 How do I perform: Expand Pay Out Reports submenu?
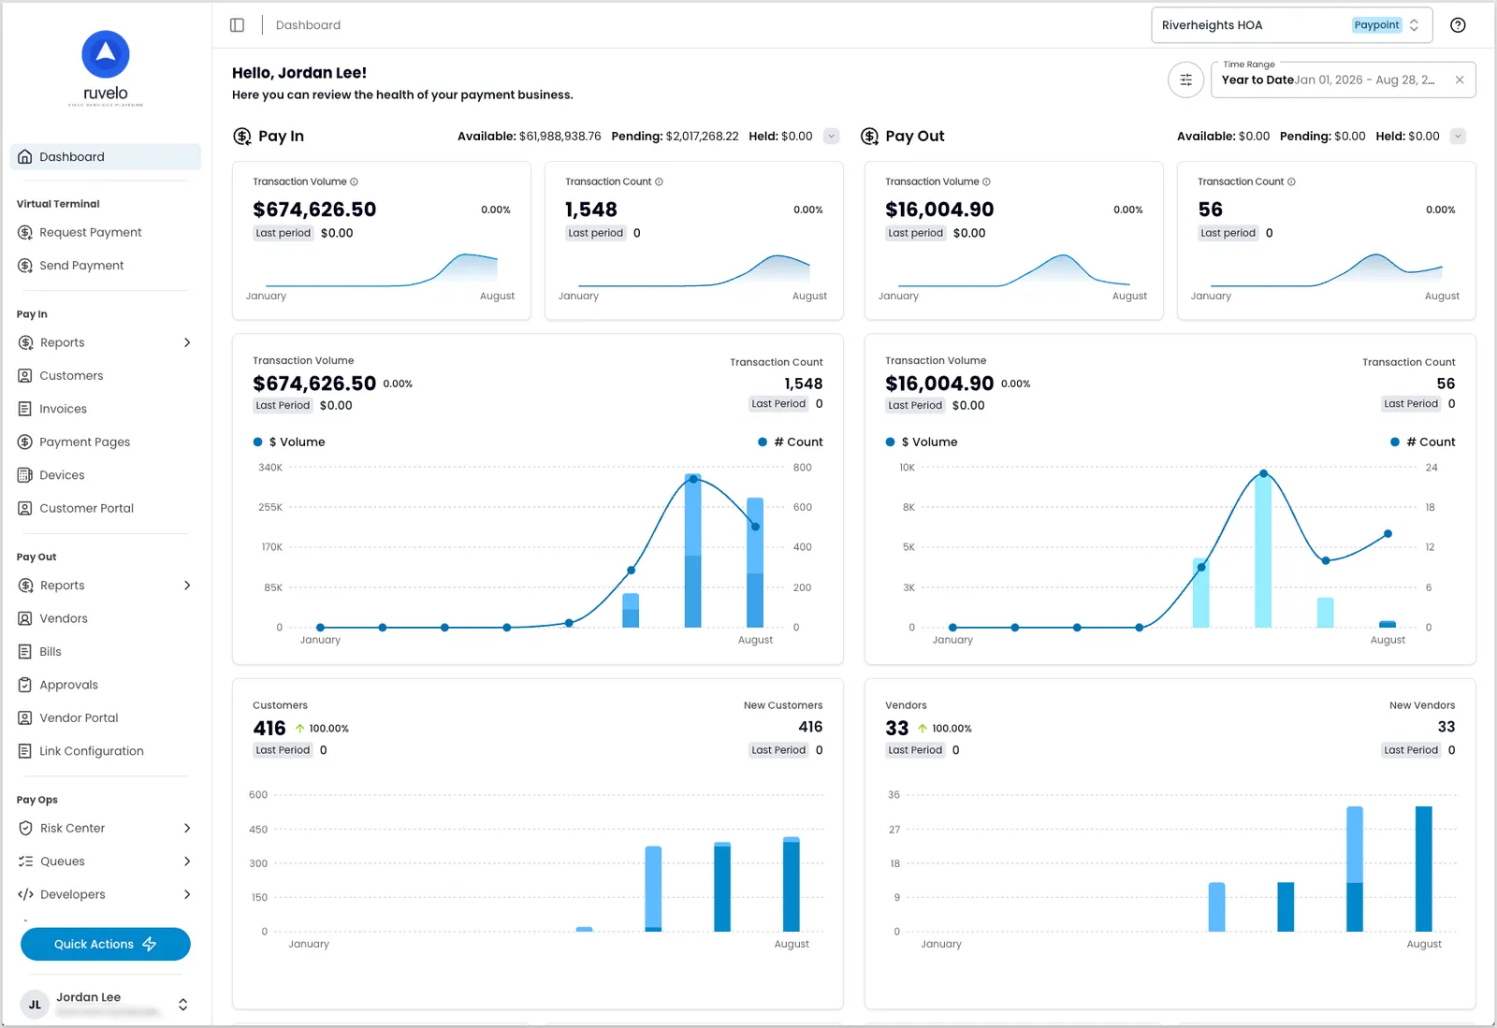point(187,586)
